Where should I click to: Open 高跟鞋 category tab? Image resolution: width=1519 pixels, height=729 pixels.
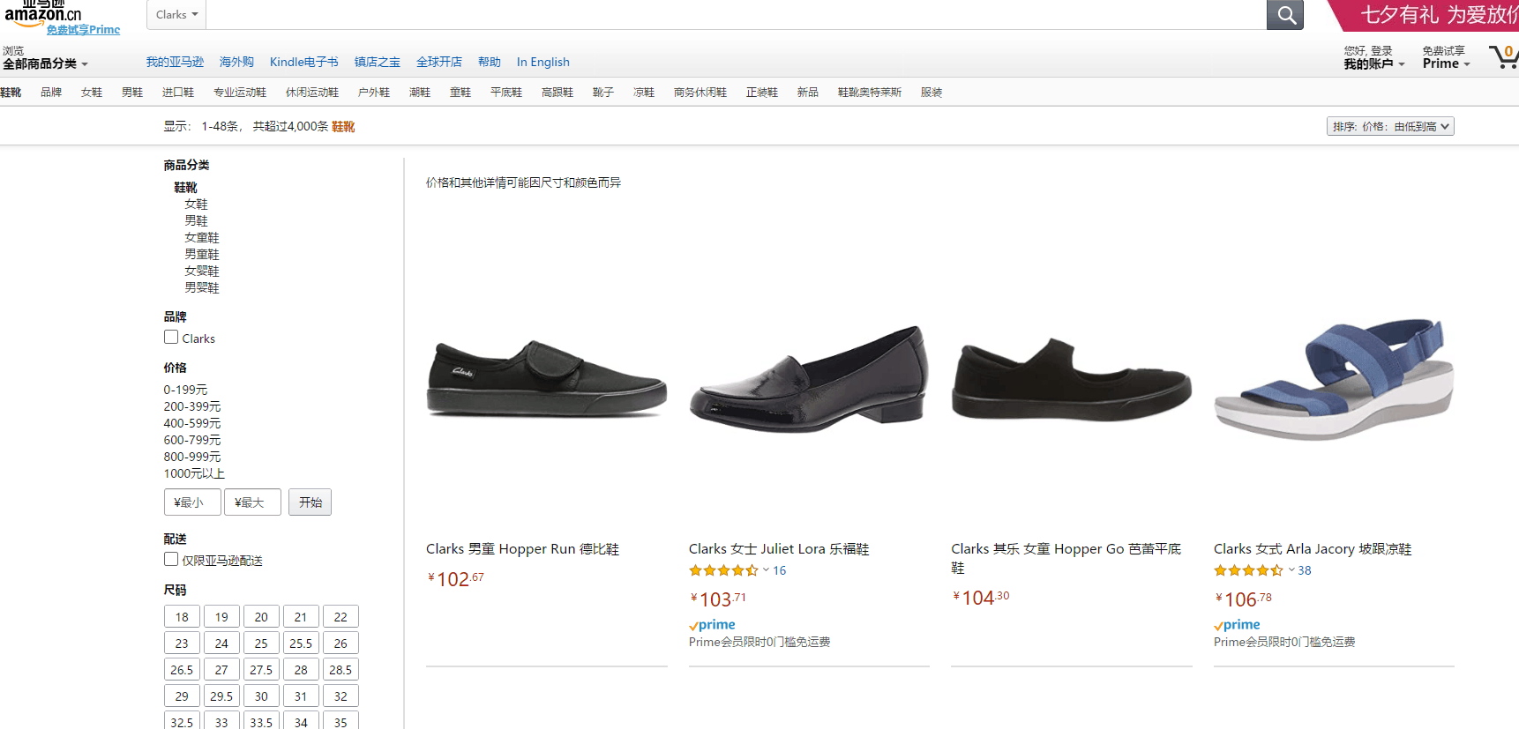tap(557, 92)
